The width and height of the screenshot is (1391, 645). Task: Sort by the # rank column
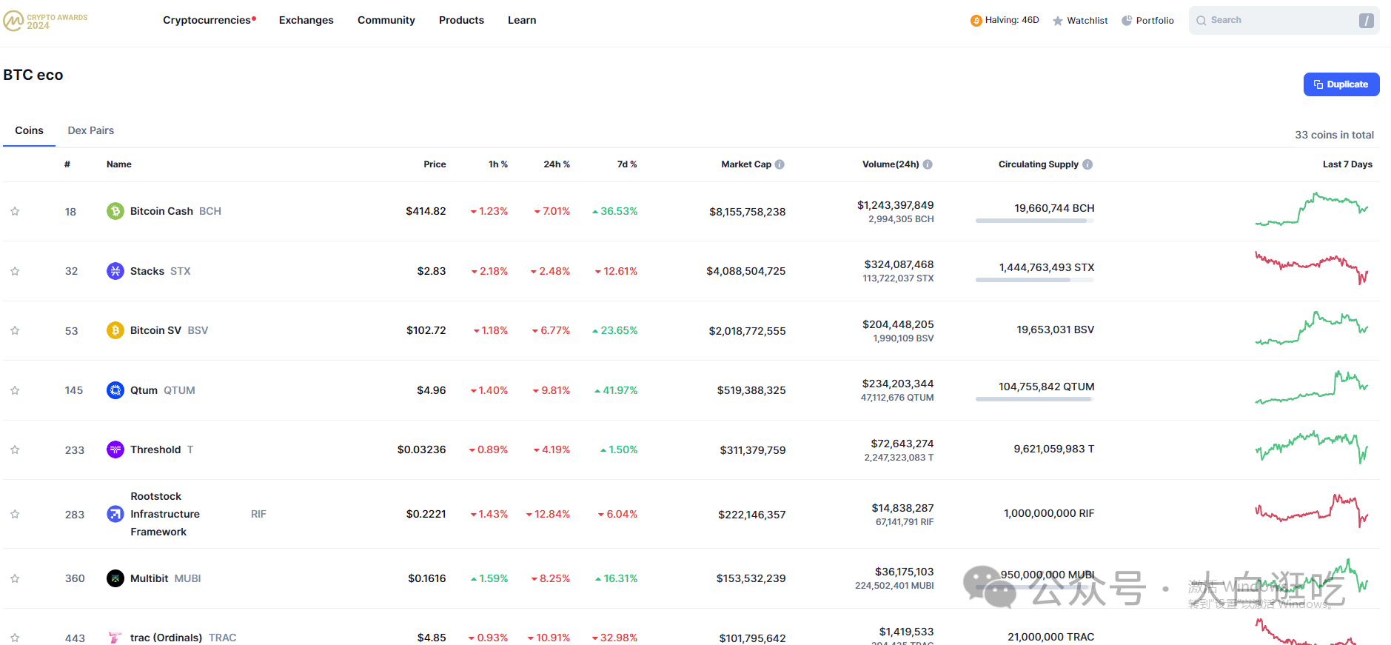pyautogui.click(x=67, y=164)
